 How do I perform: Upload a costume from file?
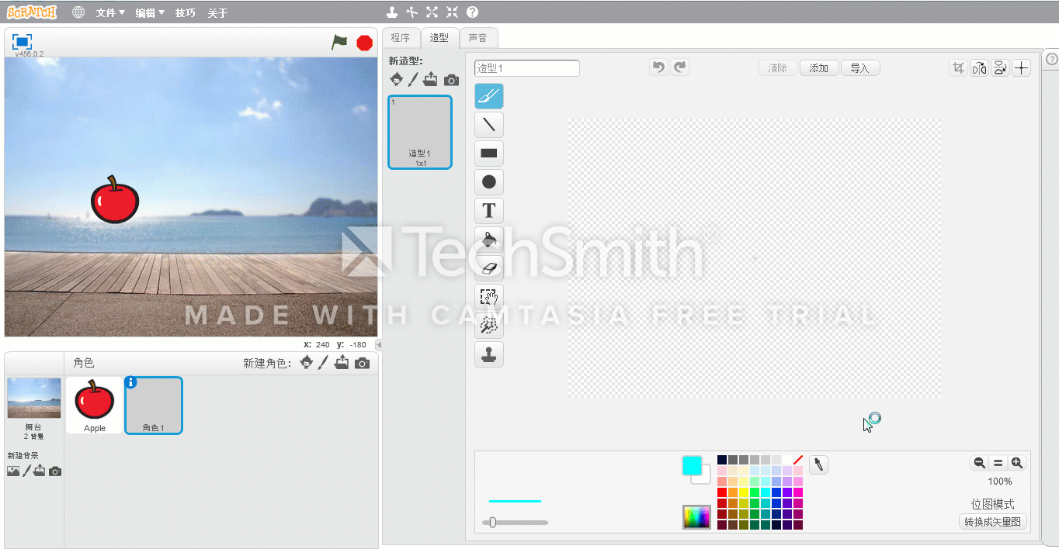(x=431, y=79)
